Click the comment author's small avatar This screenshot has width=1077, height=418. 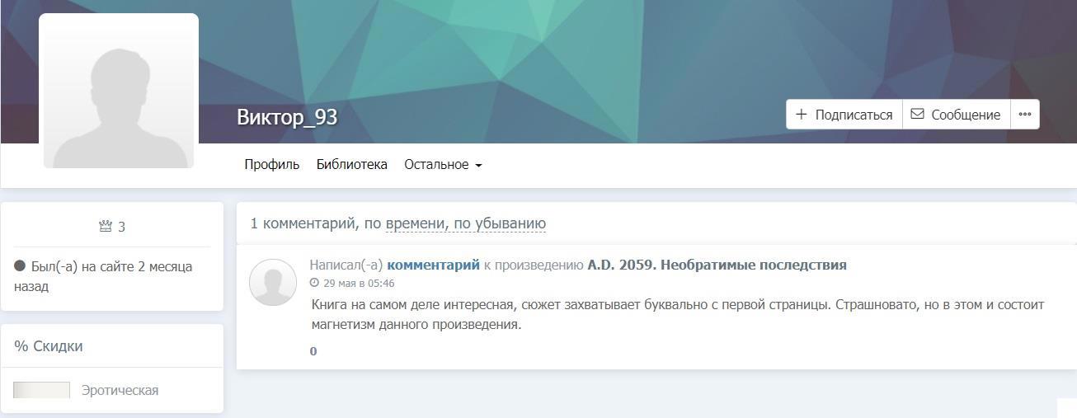click(x=273, y=282)
